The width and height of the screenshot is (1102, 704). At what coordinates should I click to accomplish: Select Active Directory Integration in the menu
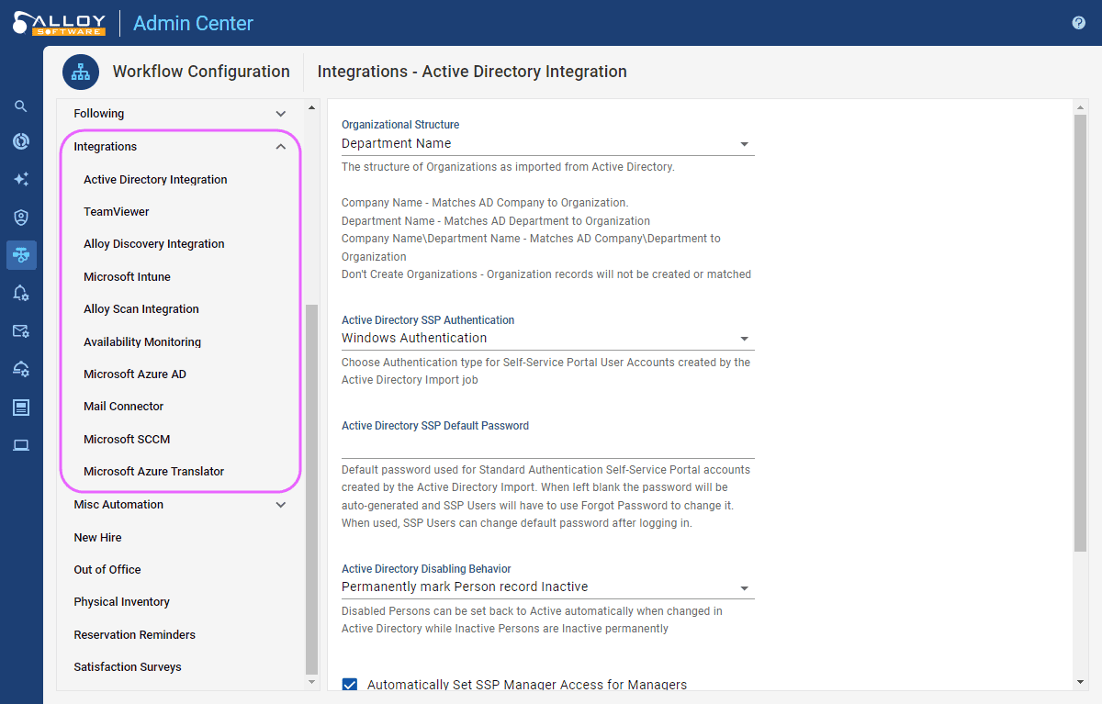click(155, 180)
